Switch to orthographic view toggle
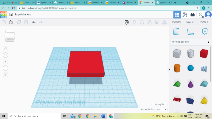Image resolution: width=212 pixels, height=119 pixels. 5,75
